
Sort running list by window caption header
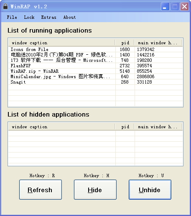pyautogui.click(x=62, y=43)
